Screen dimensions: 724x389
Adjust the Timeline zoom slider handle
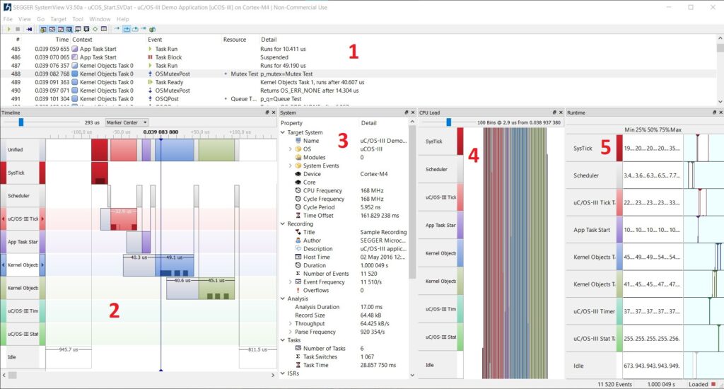point(21,122)
